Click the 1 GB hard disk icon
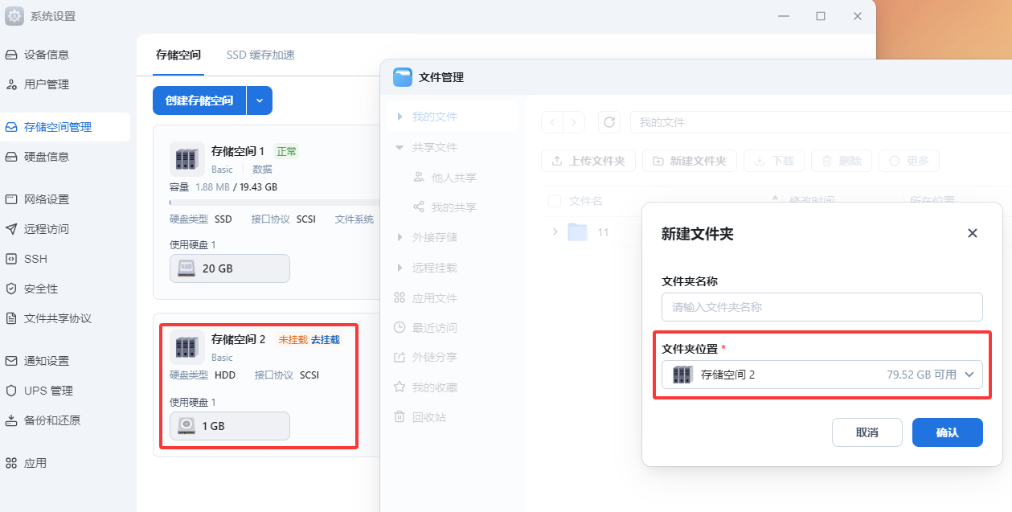Screen dimensions: 1012x512 pos(186,426)
